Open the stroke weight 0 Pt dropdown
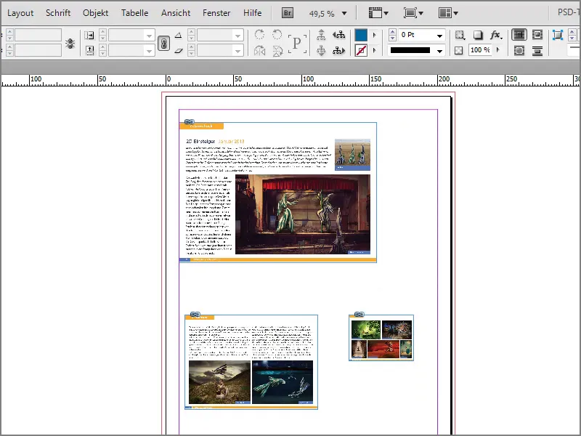Viewport: 581px width, 436px height. 439,34
